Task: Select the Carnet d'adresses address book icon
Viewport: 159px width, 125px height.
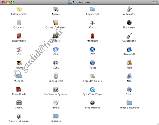Action: pyautogui.click(x=56, y=23)
